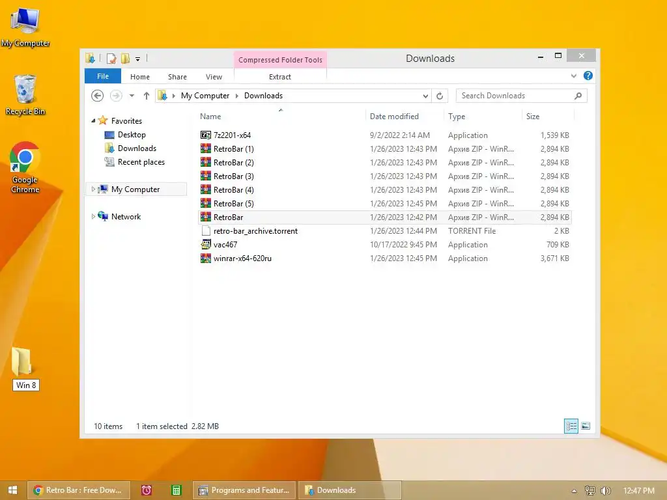Image resolution: width=667 pixels, height=500 pixels.
Task: Select the RetroBar (5) archive icon
Action: [206, 203]
